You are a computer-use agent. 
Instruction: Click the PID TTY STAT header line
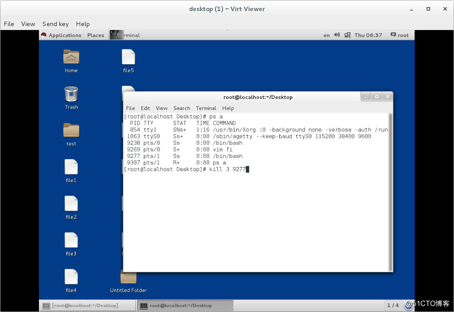(183, 123)
